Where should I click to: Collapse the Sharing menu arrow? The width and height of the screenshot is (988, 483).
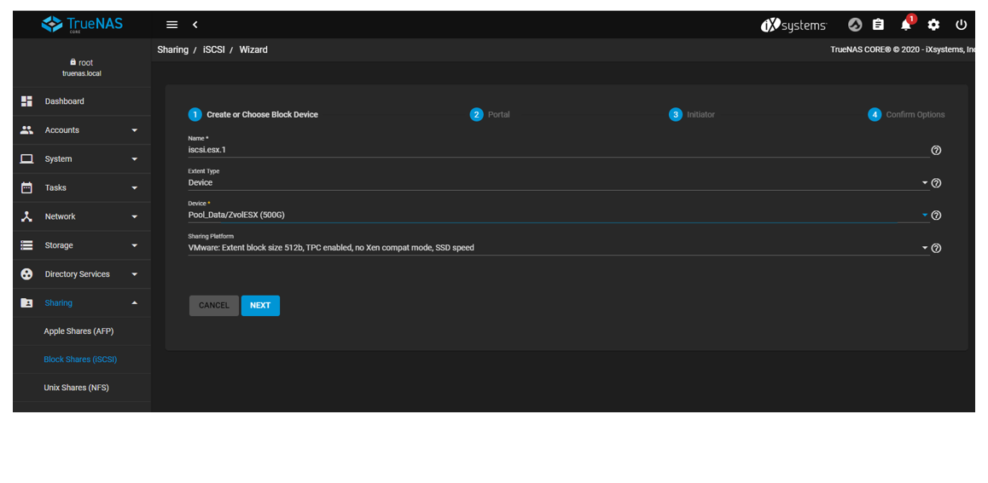tap(134, 303)
